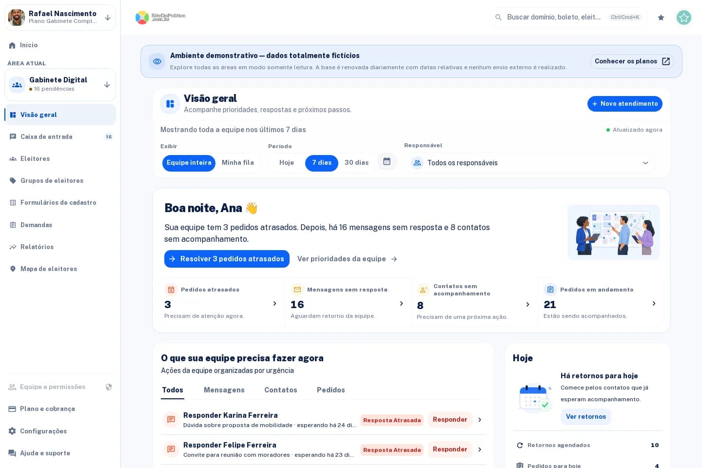This screenshot has height=468, width=702.
Task: Open Formulários de cadastro
Action: [60, 203]
